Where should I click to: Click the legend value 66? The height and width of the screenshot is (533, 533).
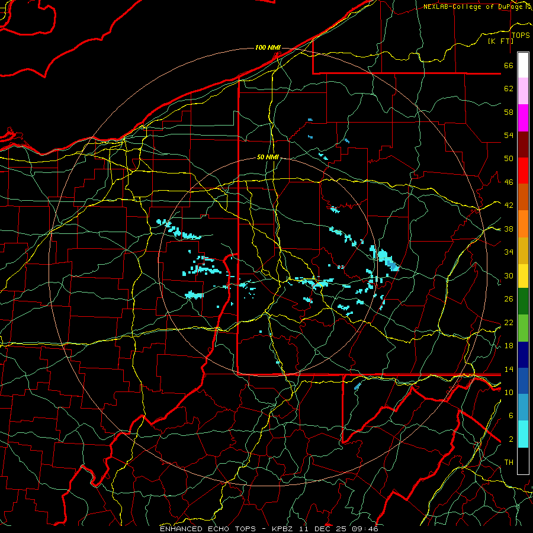509,65
